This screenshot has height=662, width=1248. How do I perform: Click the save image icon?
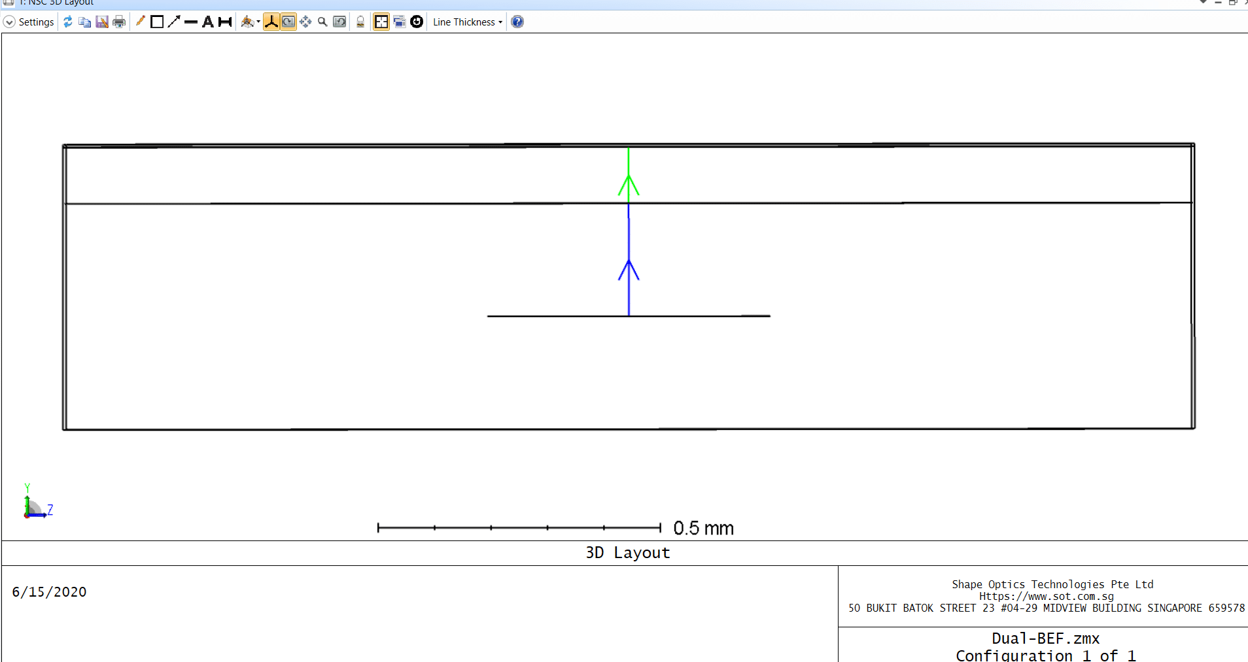101,22
